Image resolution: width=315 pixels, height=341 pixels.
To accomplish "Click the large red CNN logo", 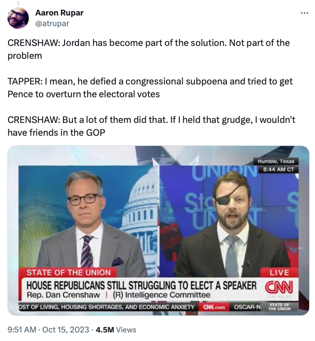I will [279, 287].
